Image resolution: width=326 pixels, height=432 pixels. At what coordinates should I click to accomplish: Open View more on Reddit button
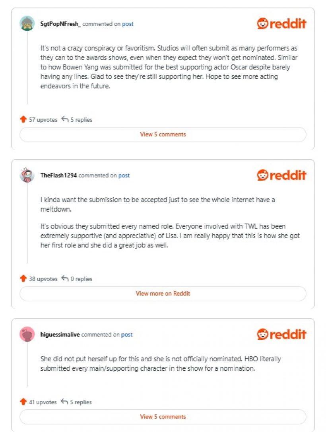coord(163,294)
